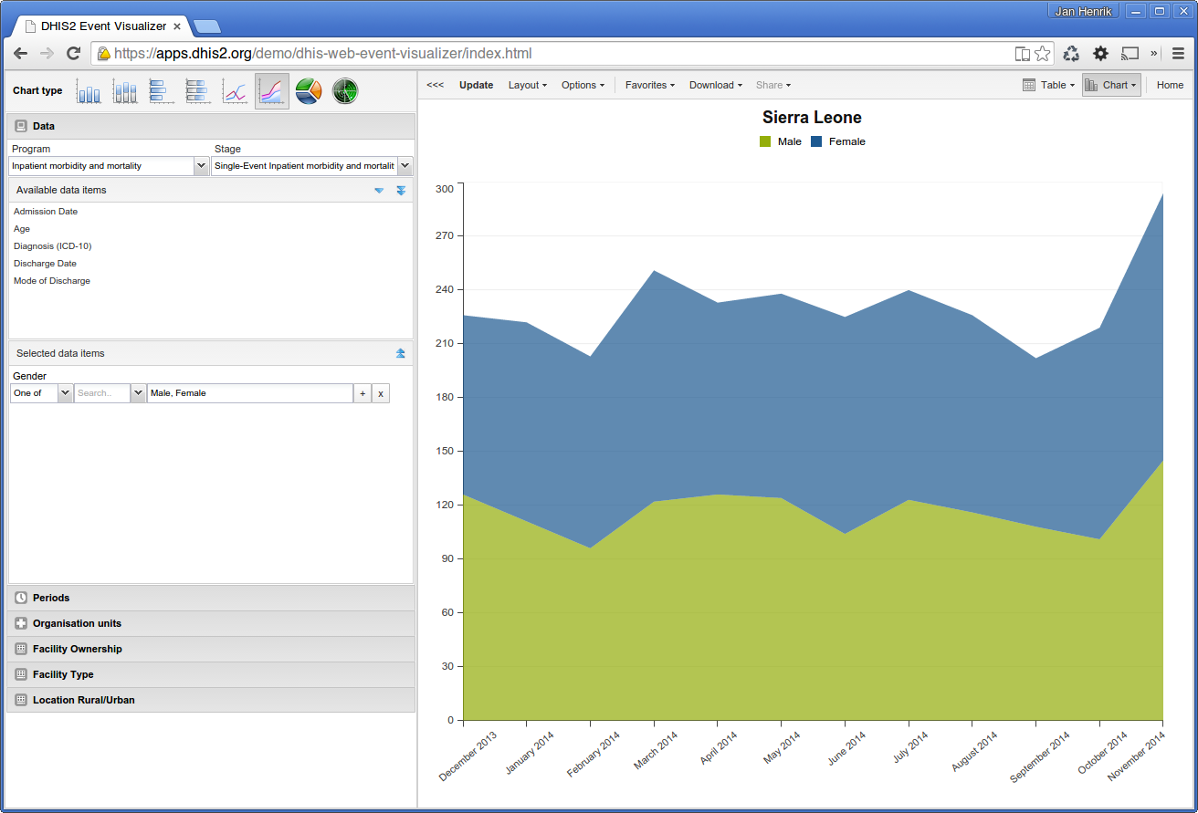
Task: Toggle the Male series in legend
Action: tap(781, 141)
